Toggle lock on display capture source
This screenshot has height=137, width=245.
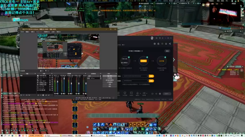tap(52, 90)
